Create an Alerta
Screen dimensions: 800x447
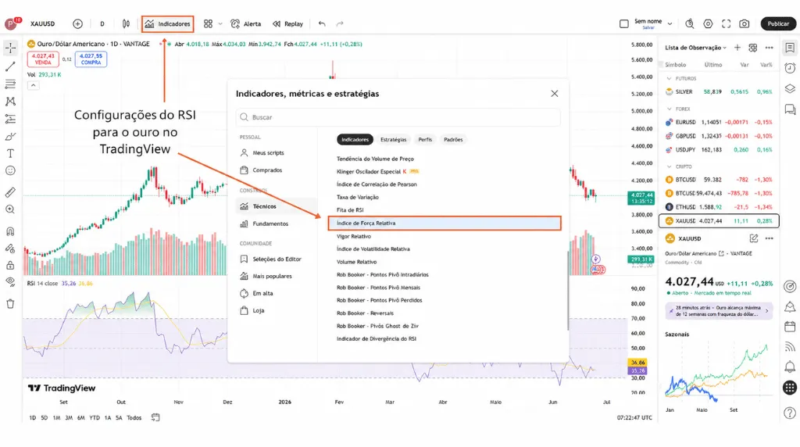246,23
